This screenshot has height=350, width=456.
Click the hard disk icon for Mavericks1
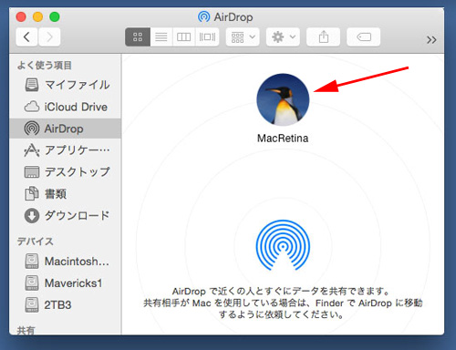coord(32,283)
